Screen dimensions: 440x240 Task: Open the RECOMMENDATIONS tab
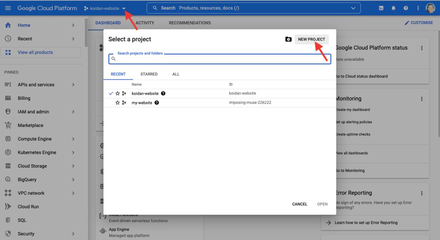click(x=190, y=23)
